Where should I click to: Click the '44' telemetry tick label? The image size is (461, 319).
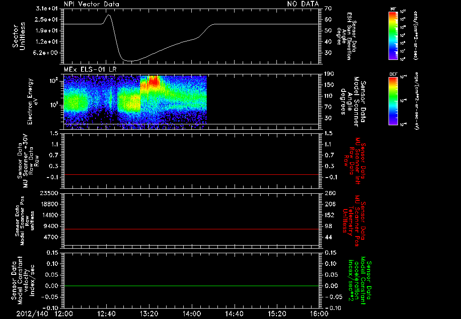(x=328, y=237)
